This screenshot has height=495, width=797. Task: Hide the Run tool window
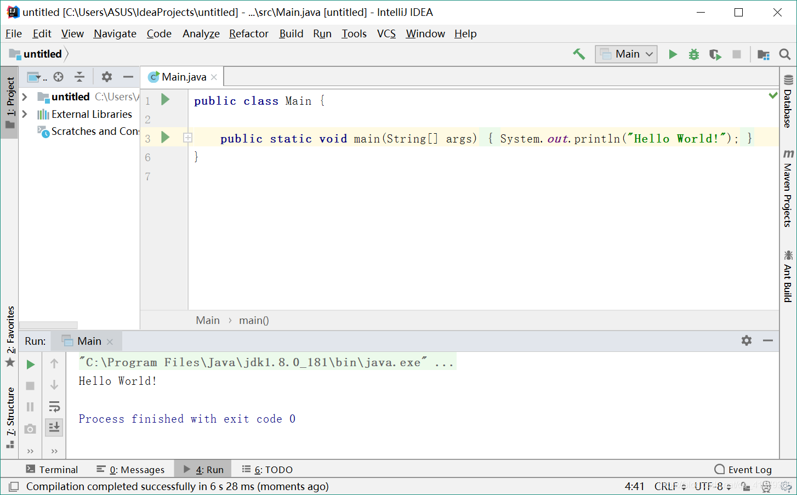pos(768,340)
